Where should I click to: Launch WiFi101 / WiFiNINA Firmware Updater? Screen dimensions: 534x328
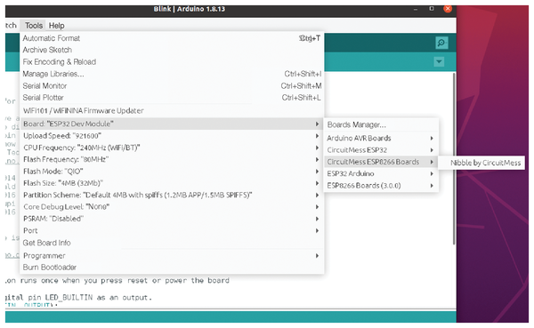pos(172,110)
